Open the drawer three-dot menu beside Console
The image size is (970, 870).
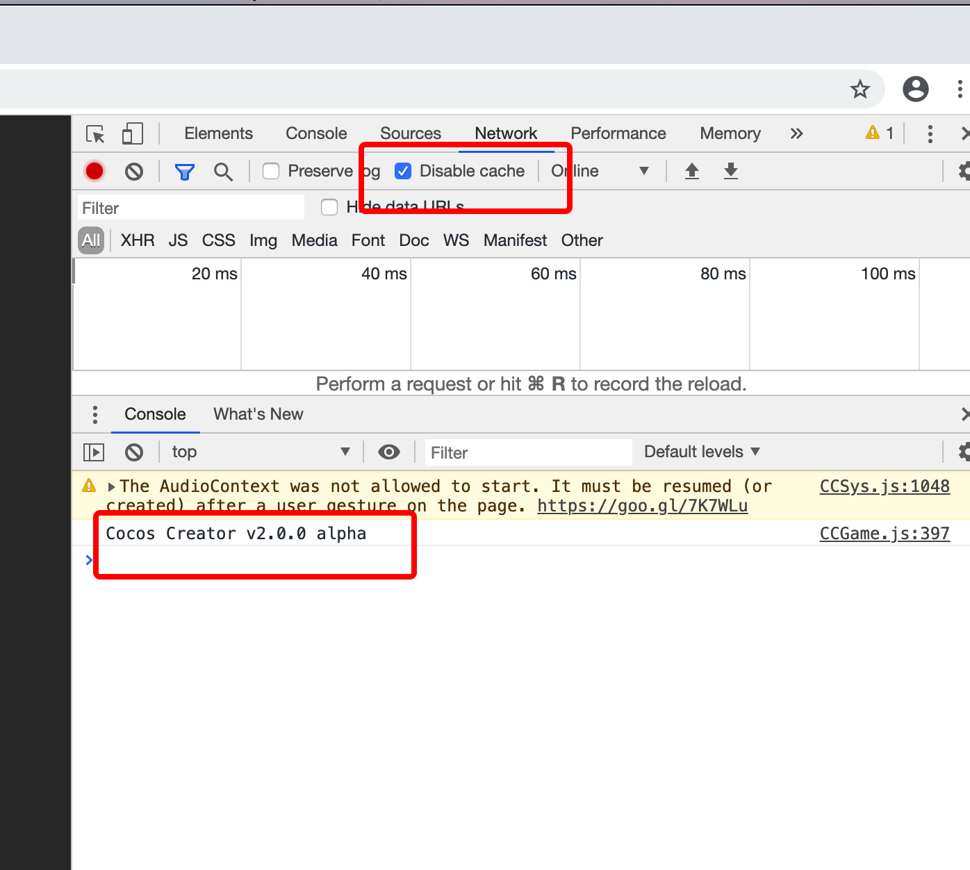coord(95,415)
